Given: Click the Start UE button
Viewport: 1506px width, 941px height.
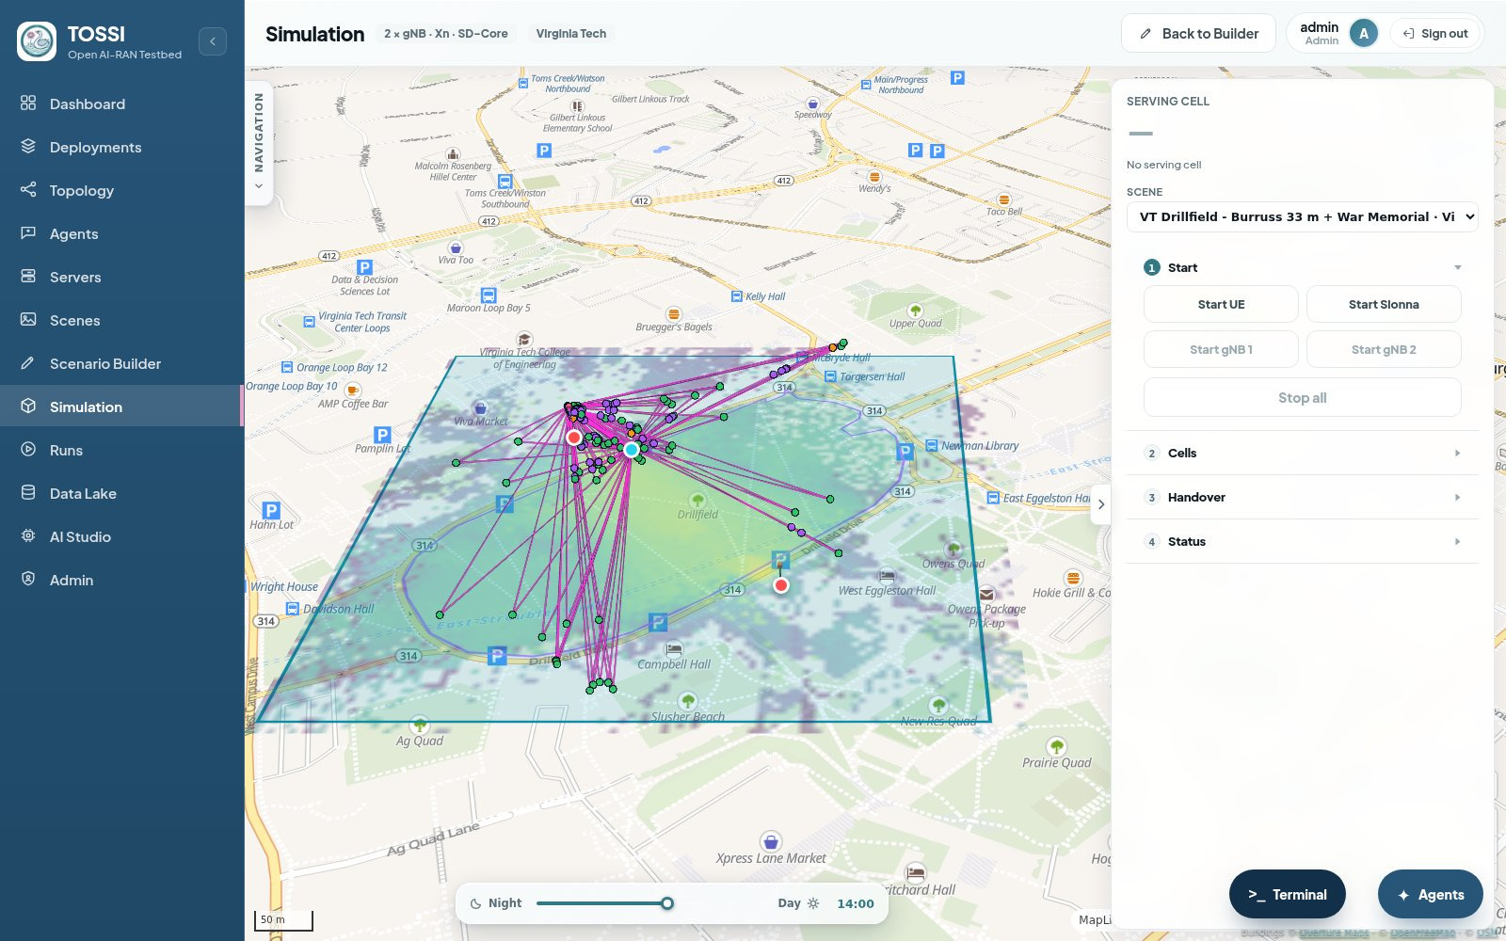Looking at the screenshot, I should tap(1221, 304).
